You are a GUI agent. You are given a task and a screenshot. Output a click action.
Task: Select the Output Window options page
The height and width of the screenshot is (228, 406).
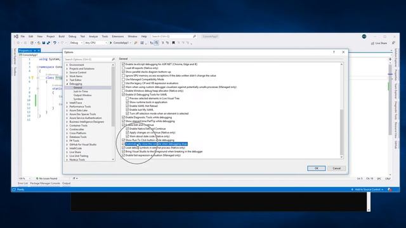[x=82, y=96]
